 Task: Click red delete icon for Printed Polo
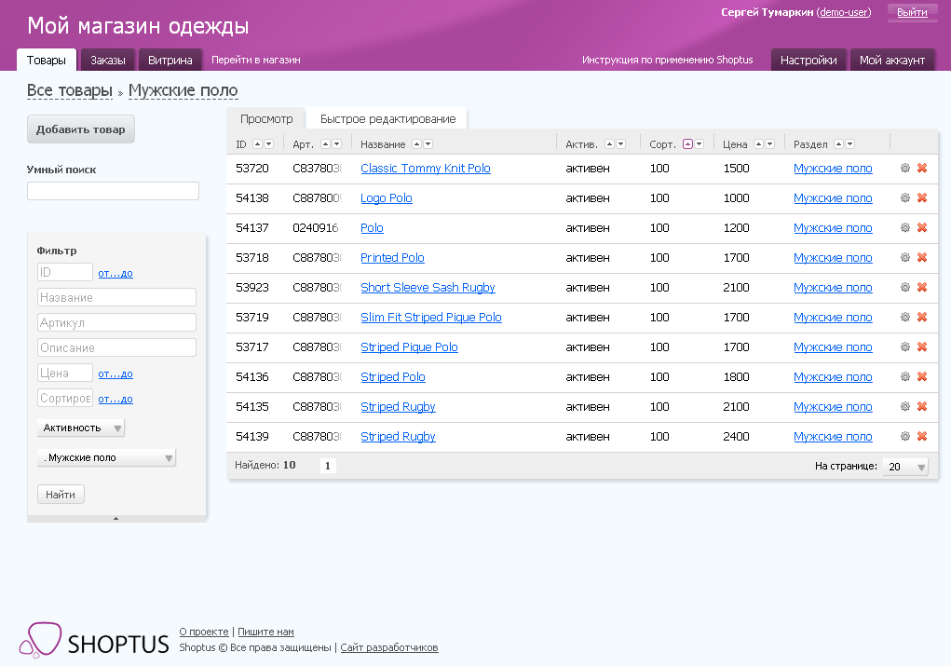[922, 258]
